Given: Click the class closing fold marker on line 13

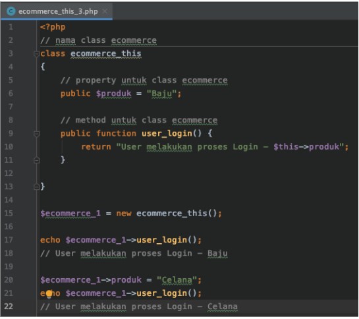Looking at the screenshot, I should click(36, 187).
